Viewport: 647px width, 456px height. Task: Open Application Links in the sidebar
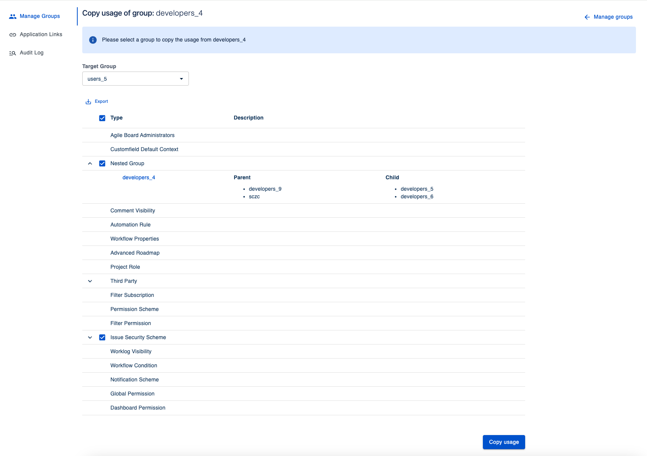(x=41, y=35)
